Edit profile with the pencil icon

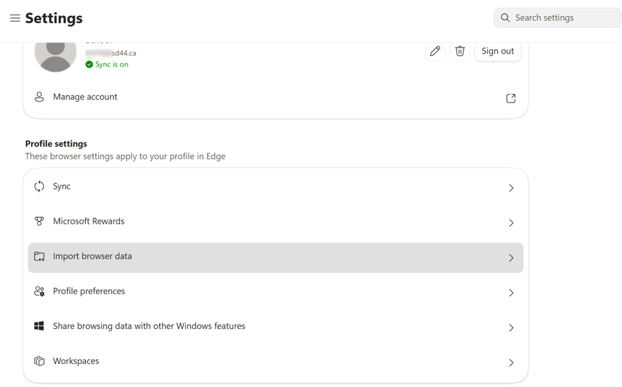tap(435, 51)
